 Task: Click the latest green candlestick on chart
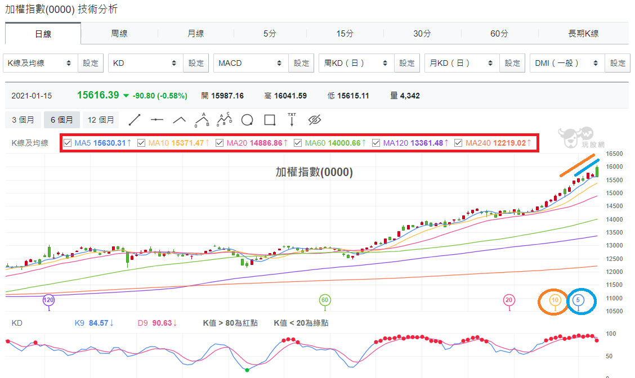click(x=597, y=171)
